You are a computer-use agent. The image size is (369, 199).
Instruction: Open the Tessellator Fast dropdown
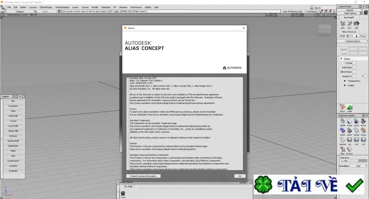tap(358, 166)
